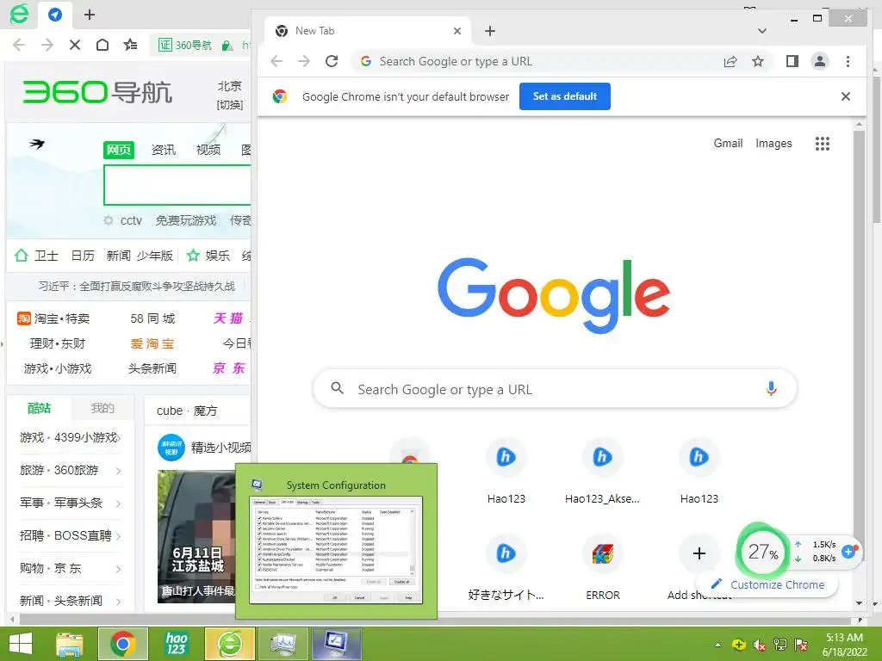Open 天猫 link
The image size is (882, 661).
[227, 318]
